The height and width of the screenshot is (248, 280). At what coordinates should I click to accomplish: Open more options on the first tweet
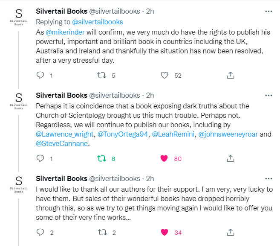click(267, 11)
